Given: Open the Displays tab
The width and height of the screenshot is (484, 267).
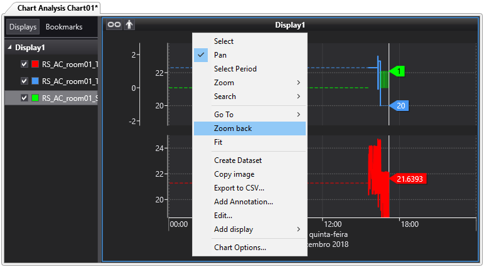Looking at the screenshot, I should (x=23, y=27).
